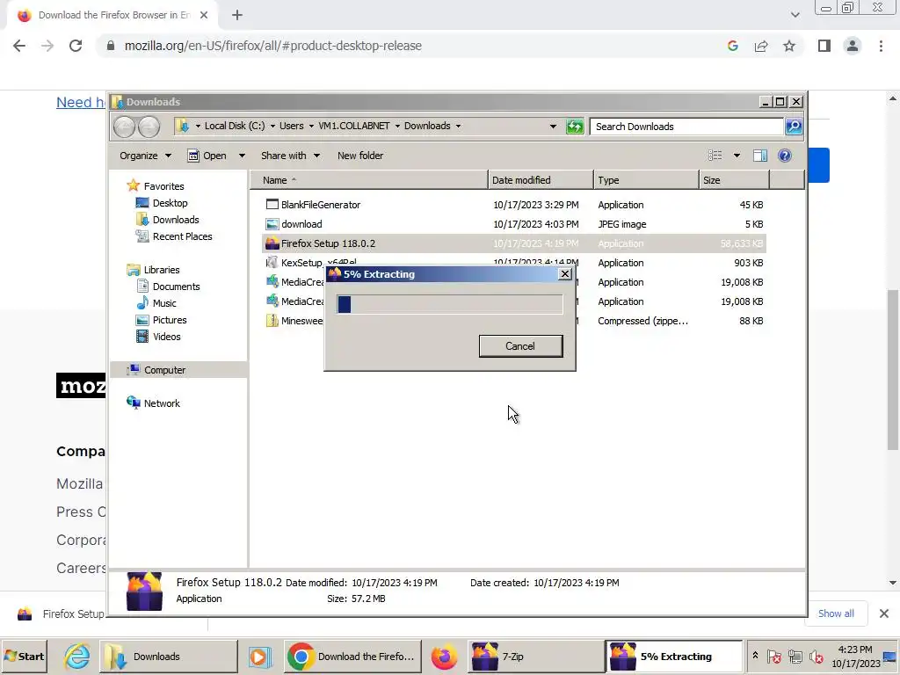The height and width of the screenshot is (675, 900).
Task: Reload the Mozilla page in Chrome
Action: coord(76,46)
